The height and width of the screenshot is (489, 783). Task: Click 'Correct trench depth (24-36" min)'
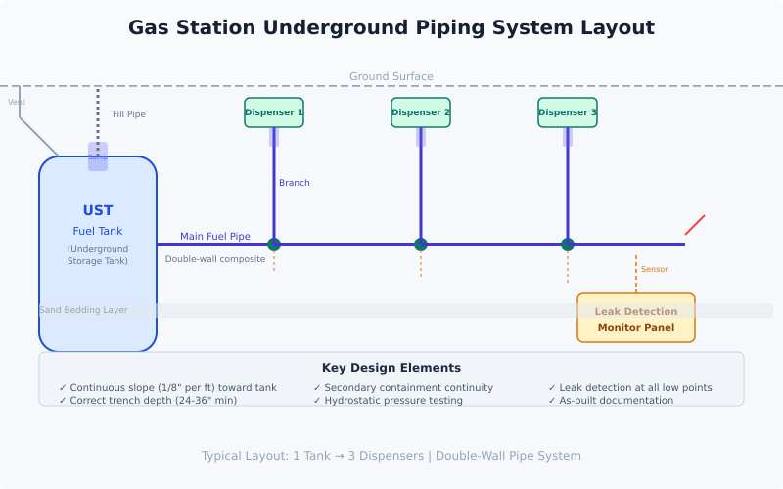click(148, 400)
